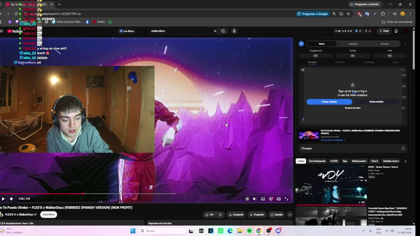Expand the Changes section
The height and width of the screenshot is (236, 420).
point(353,148)
